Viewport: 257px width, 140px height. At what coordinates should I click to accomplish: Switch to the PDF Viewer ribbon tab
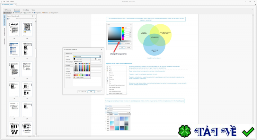pyautogui.click(x=8, y=10)
